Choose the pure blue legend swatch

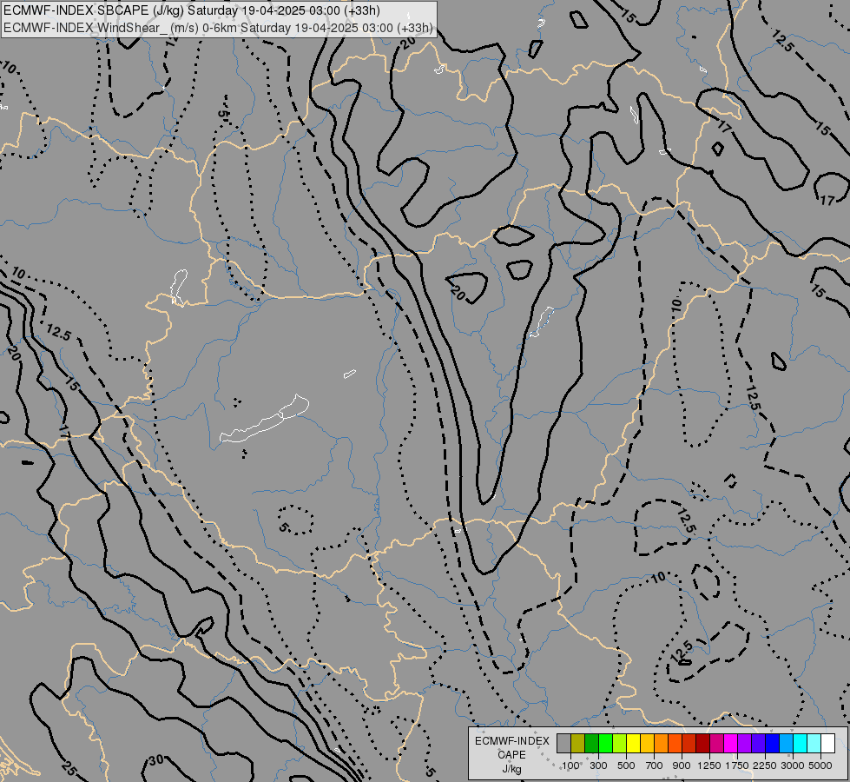[772, 743]
